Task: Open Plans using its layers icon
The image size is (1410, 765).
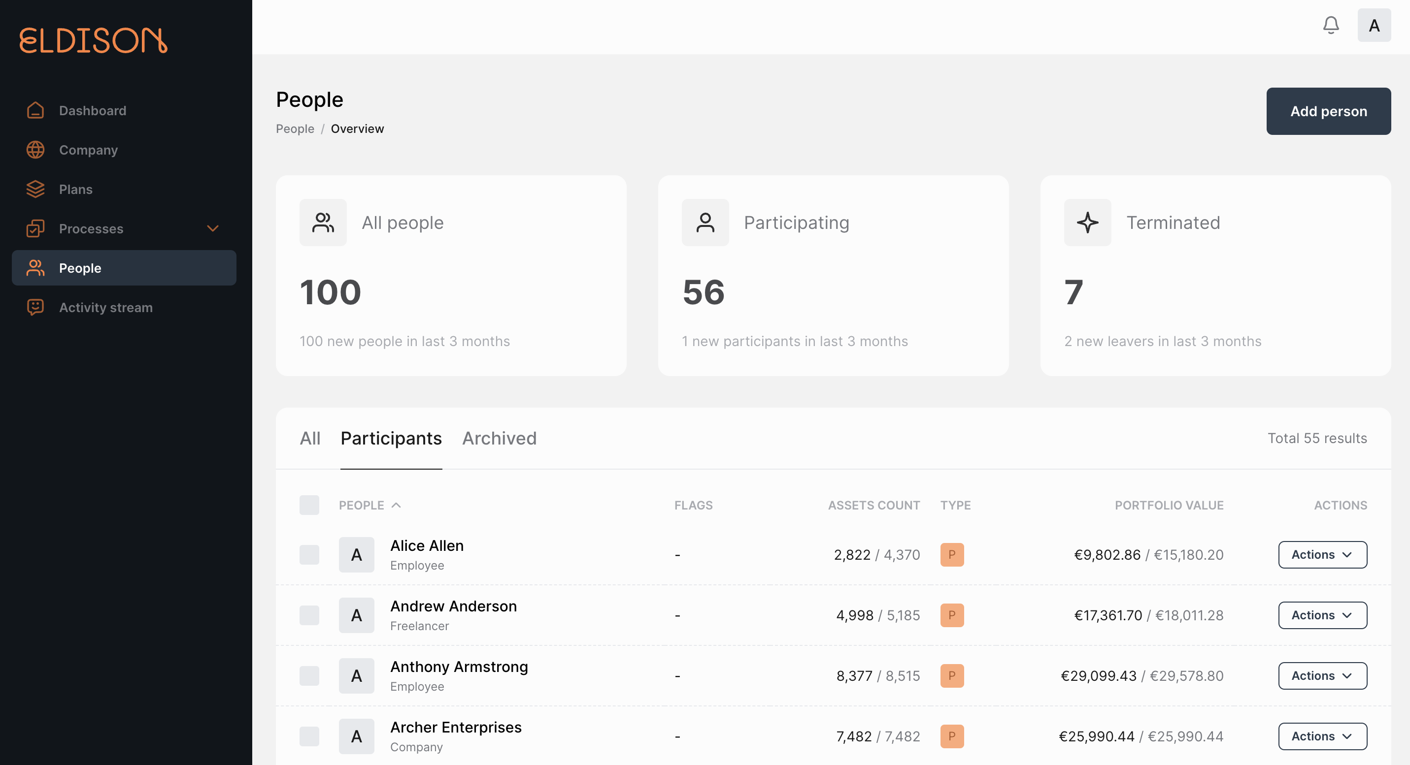Action: click(35, 189)
